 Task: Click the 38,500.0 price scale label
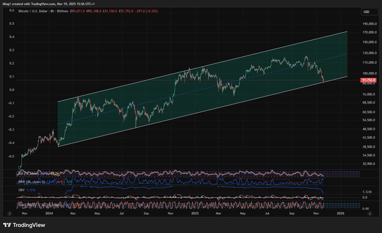click(x=369, y=147)
